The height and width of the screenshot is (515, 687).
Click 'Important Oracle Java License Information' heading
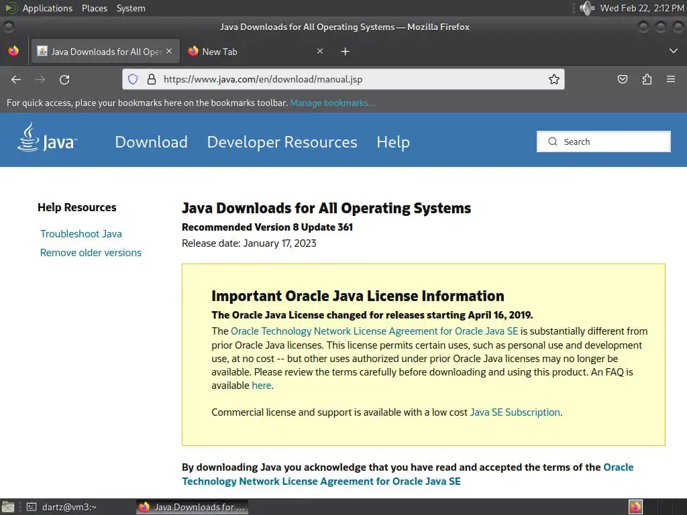coord(358,296)
